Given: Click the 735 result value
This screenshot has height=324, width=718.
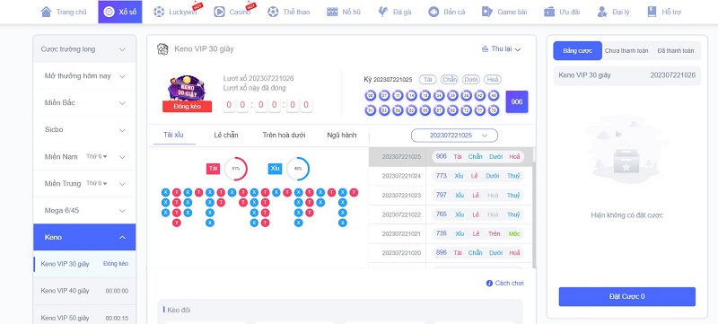Looking at the screenshot, I should [441, 233].
